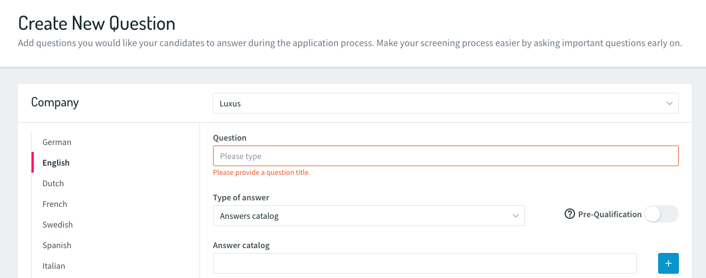Click the Create New Question page heading
The width and height of the screenshot is (706, 278).
pyautogui.click(x=97, y=23)
